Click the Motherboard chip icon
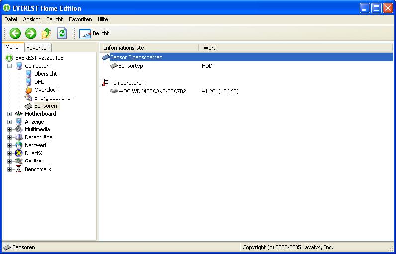 [x=19, y=114]
